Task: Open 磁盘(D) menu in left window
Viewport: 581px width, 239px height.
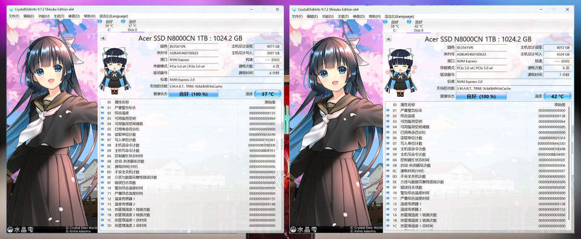Action: [x=74, y=16]
